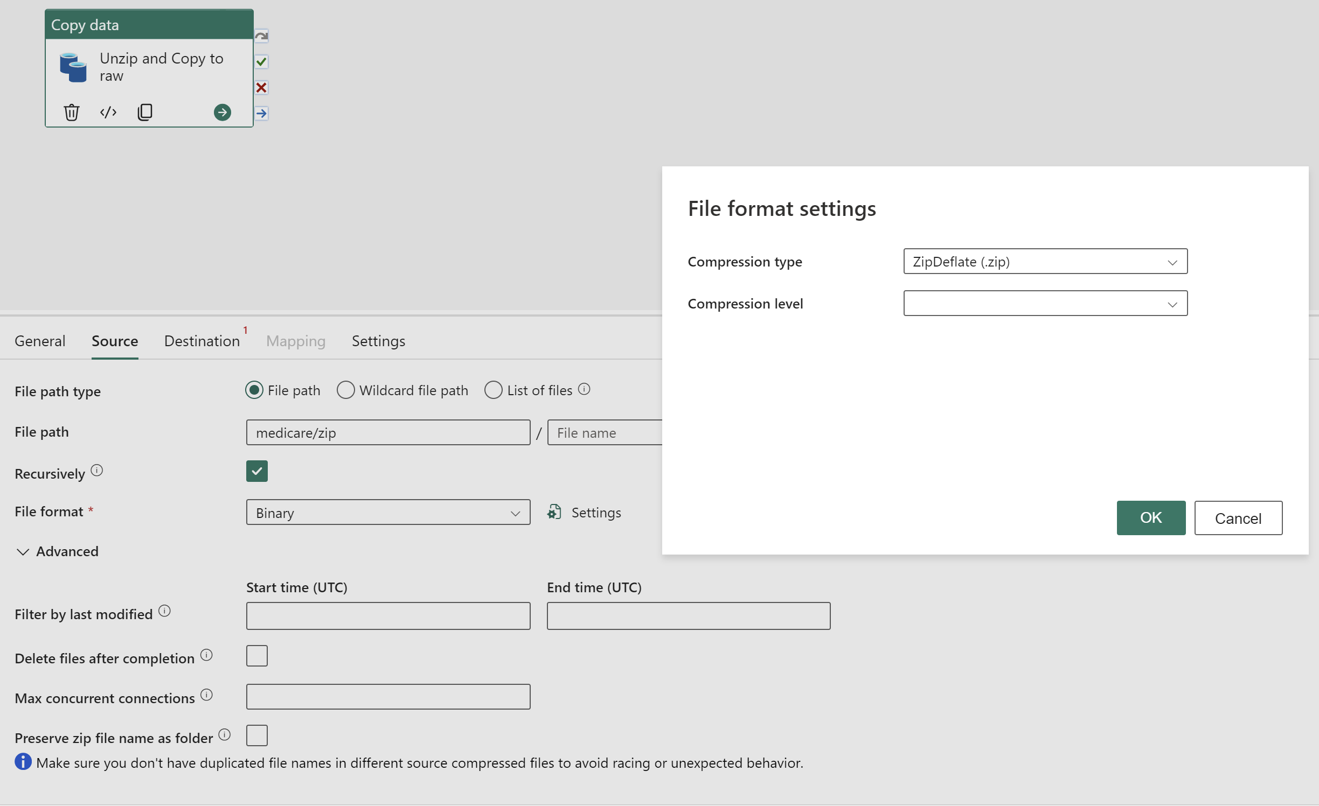
Task: Select the On skip curved arrow connector
Action: tap(261, 36)
